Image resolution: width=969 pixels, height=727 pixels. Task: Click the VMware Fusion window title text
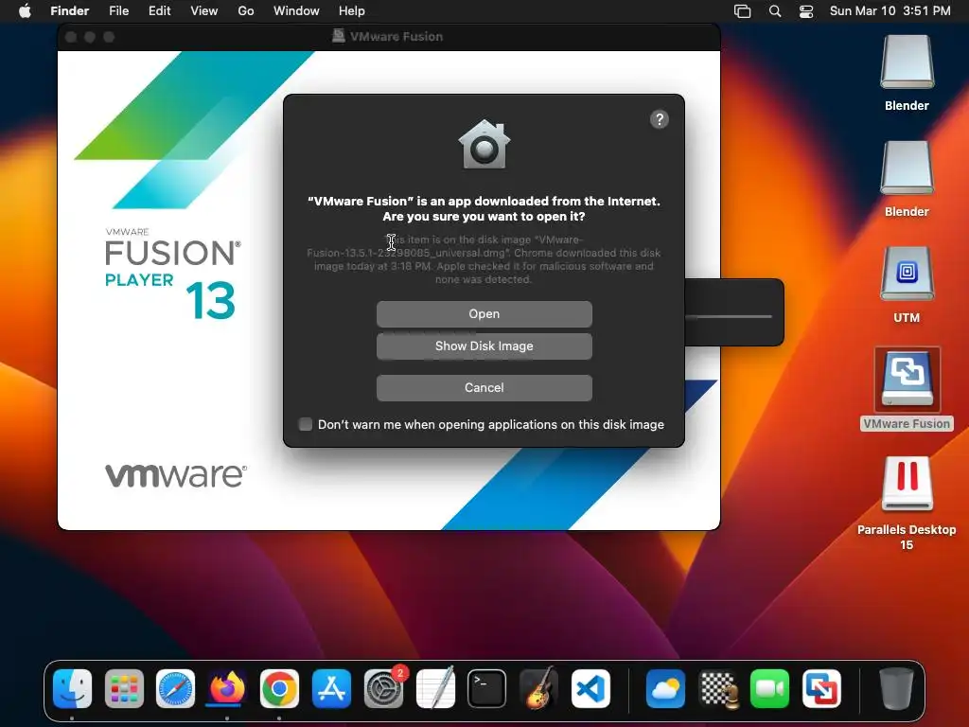coord(396,37)
